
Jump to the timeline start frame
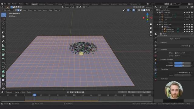[x=71, y=92]
